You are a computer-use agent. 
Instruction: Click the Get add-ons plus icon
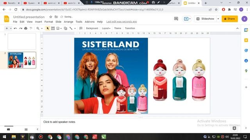click(x=246, y=87)
